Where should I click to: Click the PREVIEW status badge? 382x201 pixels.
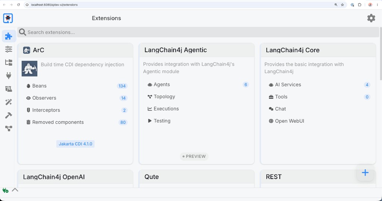click(194, 156)
